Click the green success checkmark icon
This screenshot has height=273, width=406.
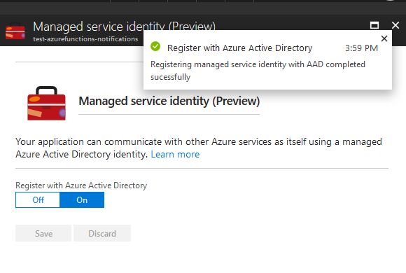[155, 47]
